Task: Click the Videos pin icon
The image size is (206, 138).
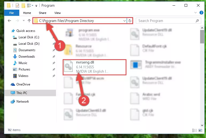Action: point(54,76)
